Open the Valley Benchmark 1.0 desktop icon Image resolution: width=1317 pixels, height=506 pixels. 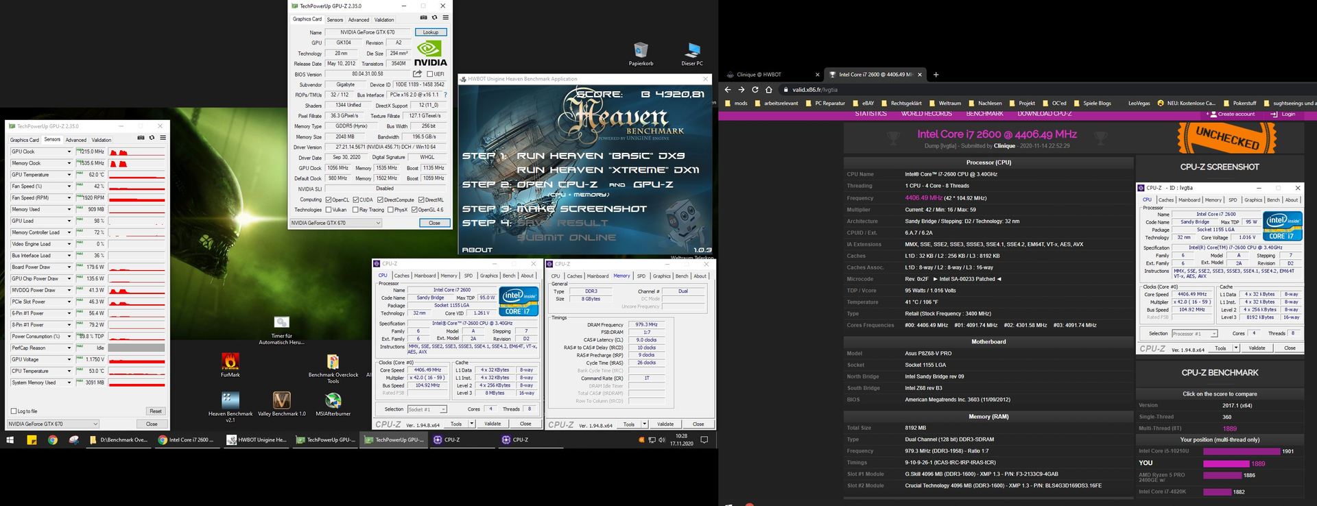(282, 405)
